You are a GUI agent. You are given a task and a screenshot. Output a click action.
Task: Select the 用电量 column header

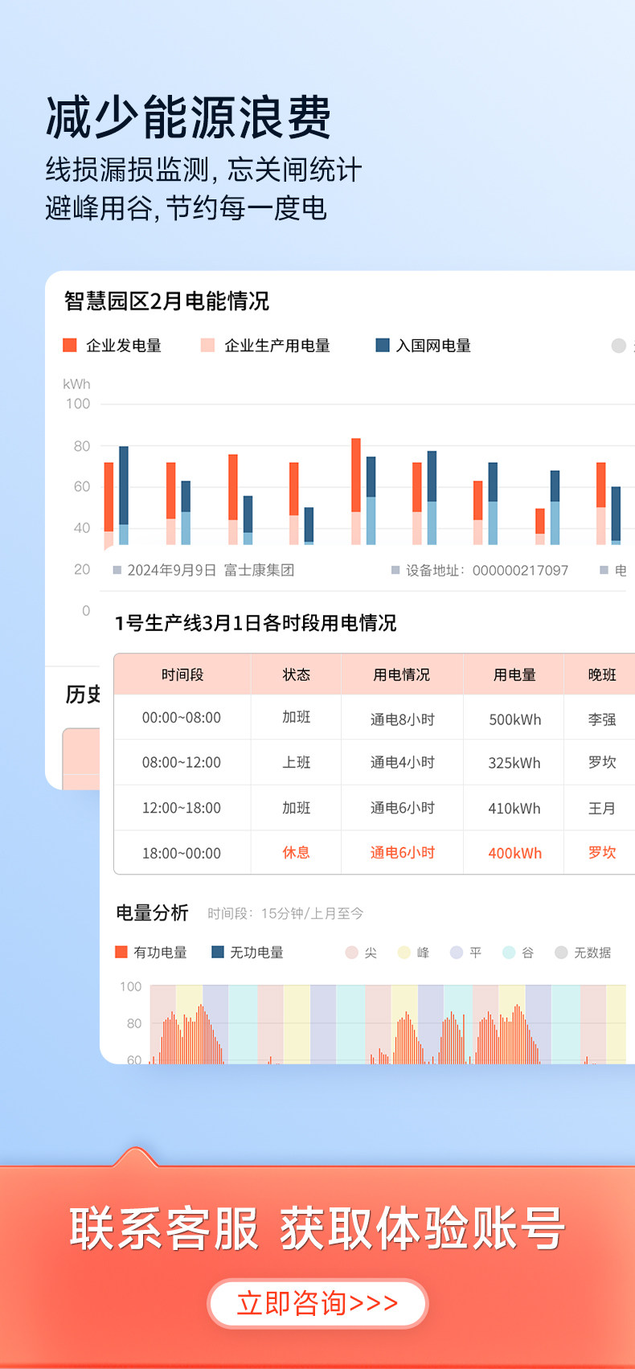[x=514, y=674]
